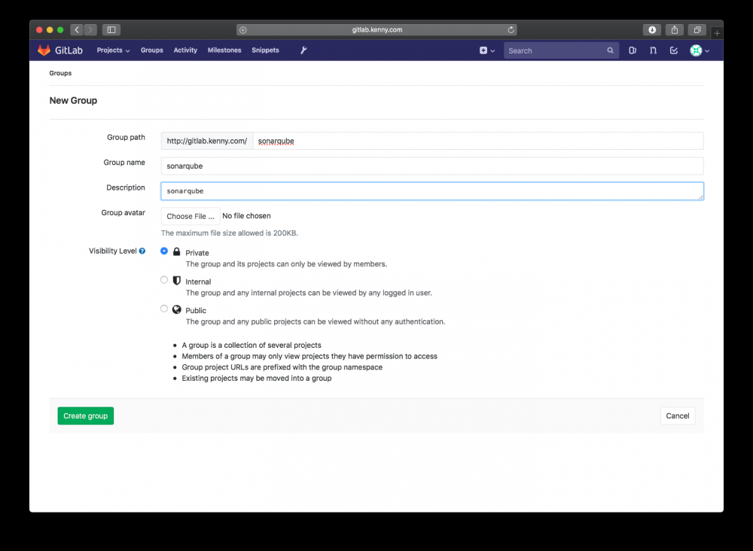Open the user avatar menu
This screenshot has height=551, width=753.
[x=700, y=50]
